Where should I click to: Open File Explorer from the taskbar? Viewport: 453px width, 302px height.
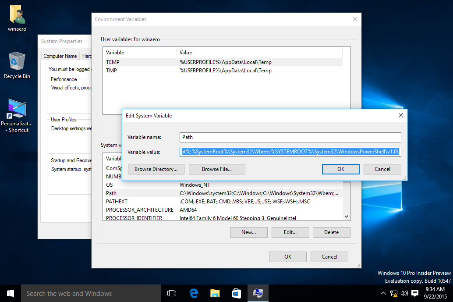coord(215,293)
